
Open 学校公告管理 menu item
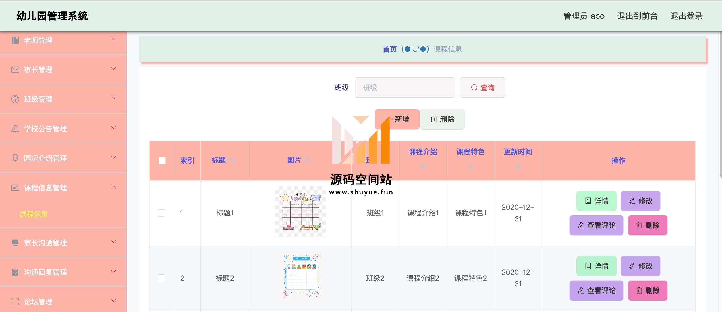(63, 129)
